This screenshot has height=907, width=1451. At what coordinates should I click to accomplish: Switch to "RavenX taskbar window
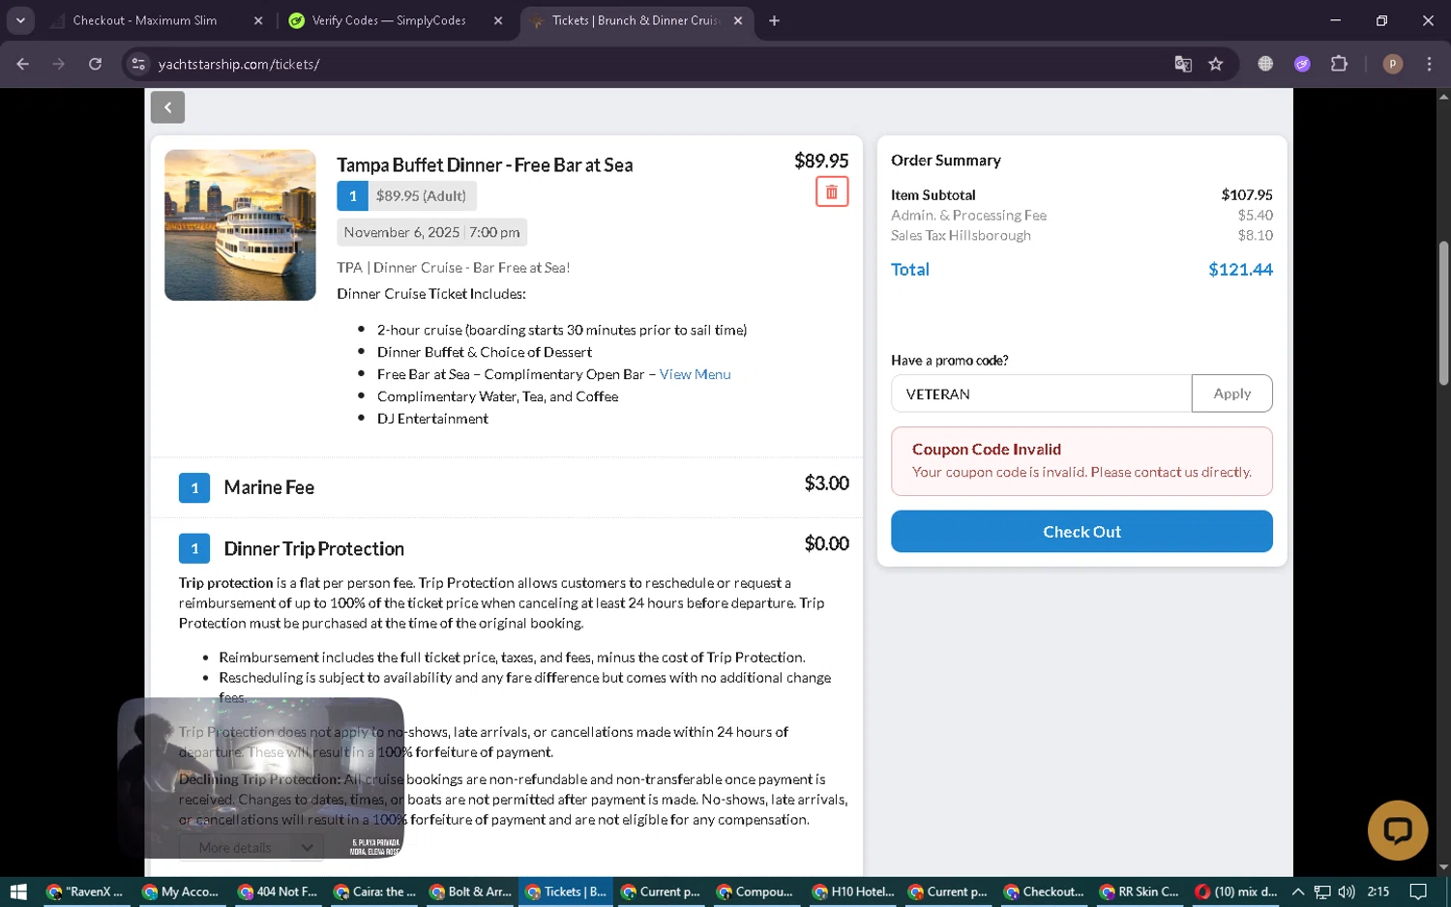pyautogui.click(x=84, y=892)
